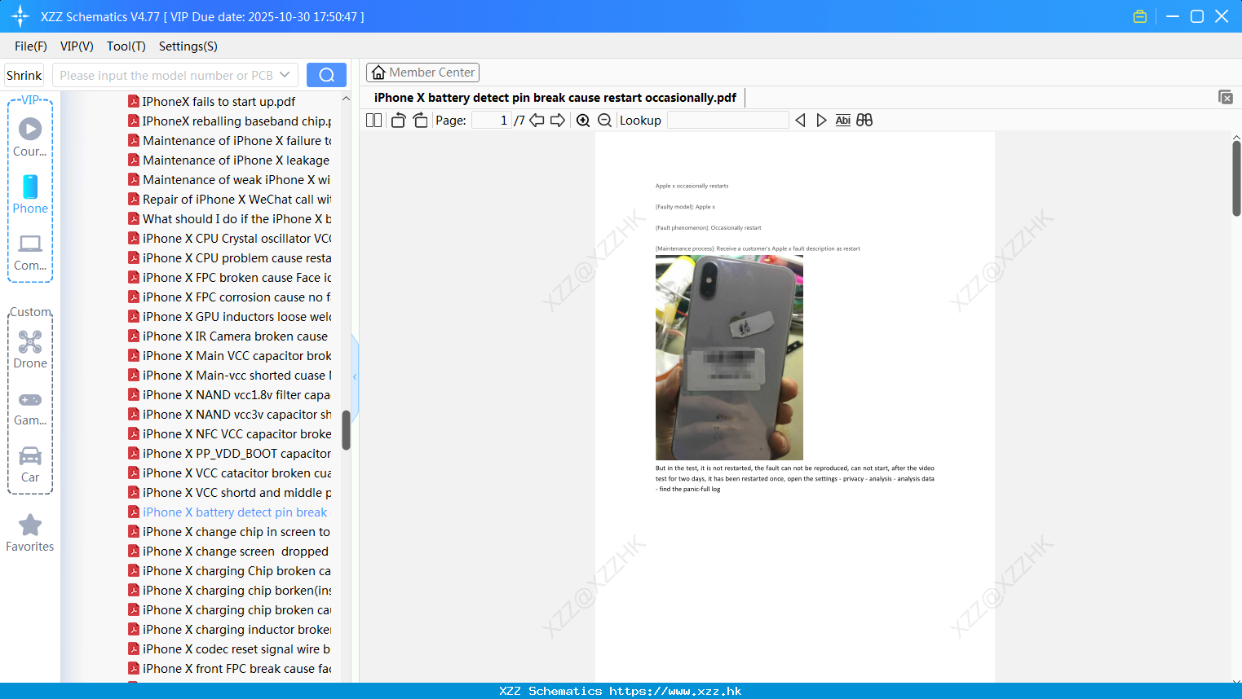The width and height of the screenshot is (1242, 699).
Task: Find the next lookup match
Action: click(x=821, y=121)
